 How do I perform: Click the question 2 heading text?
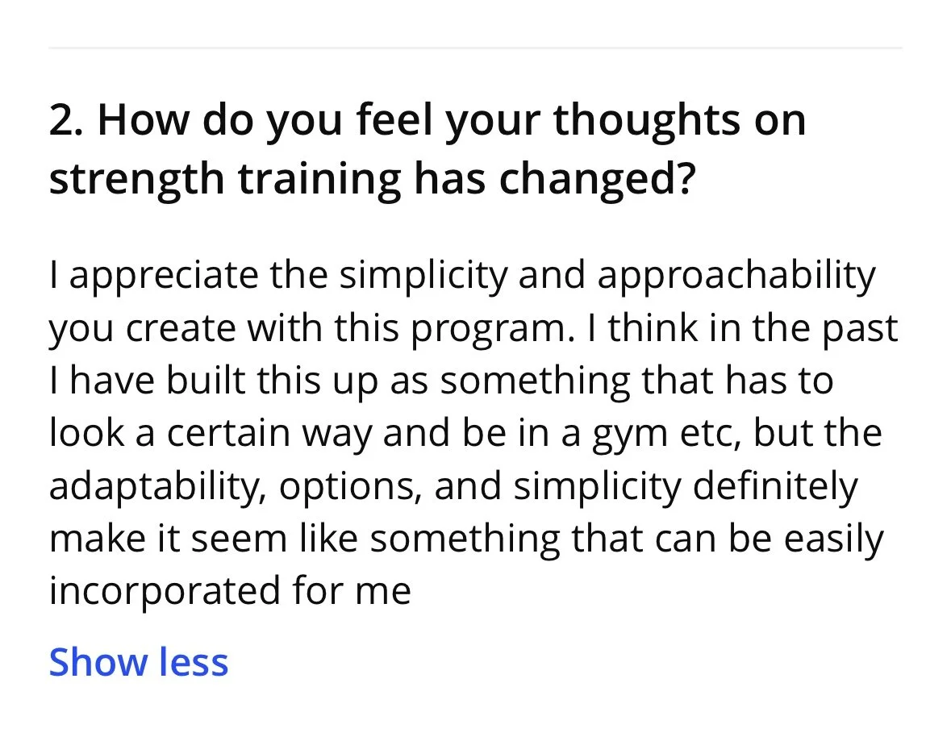coord(428,148)
